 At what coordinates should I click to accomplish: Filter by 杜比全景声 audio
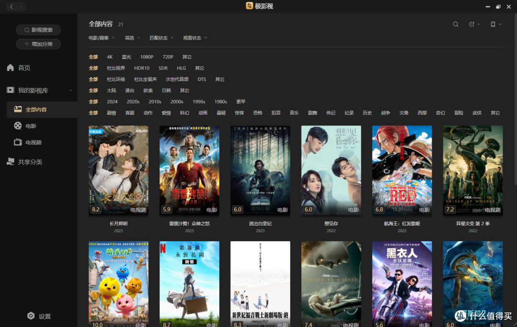(145, 79)
